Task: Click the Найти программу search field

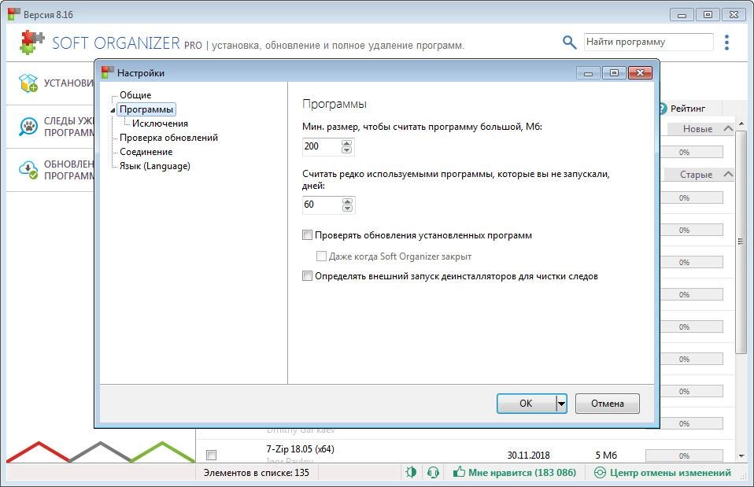Action: (649, 42)
